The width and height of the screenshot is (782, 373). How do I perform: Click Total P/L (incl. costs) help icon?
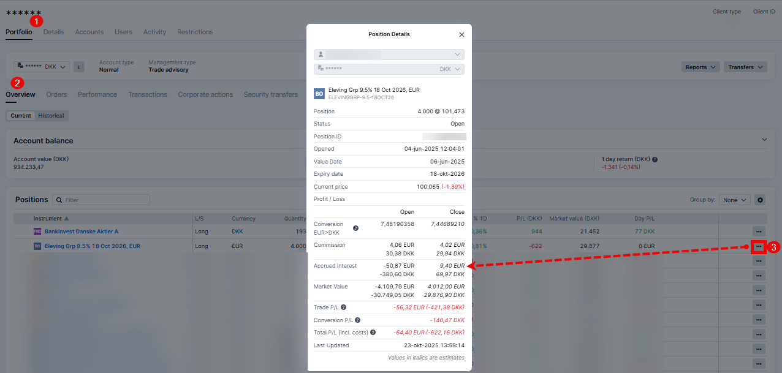point(373,333)
